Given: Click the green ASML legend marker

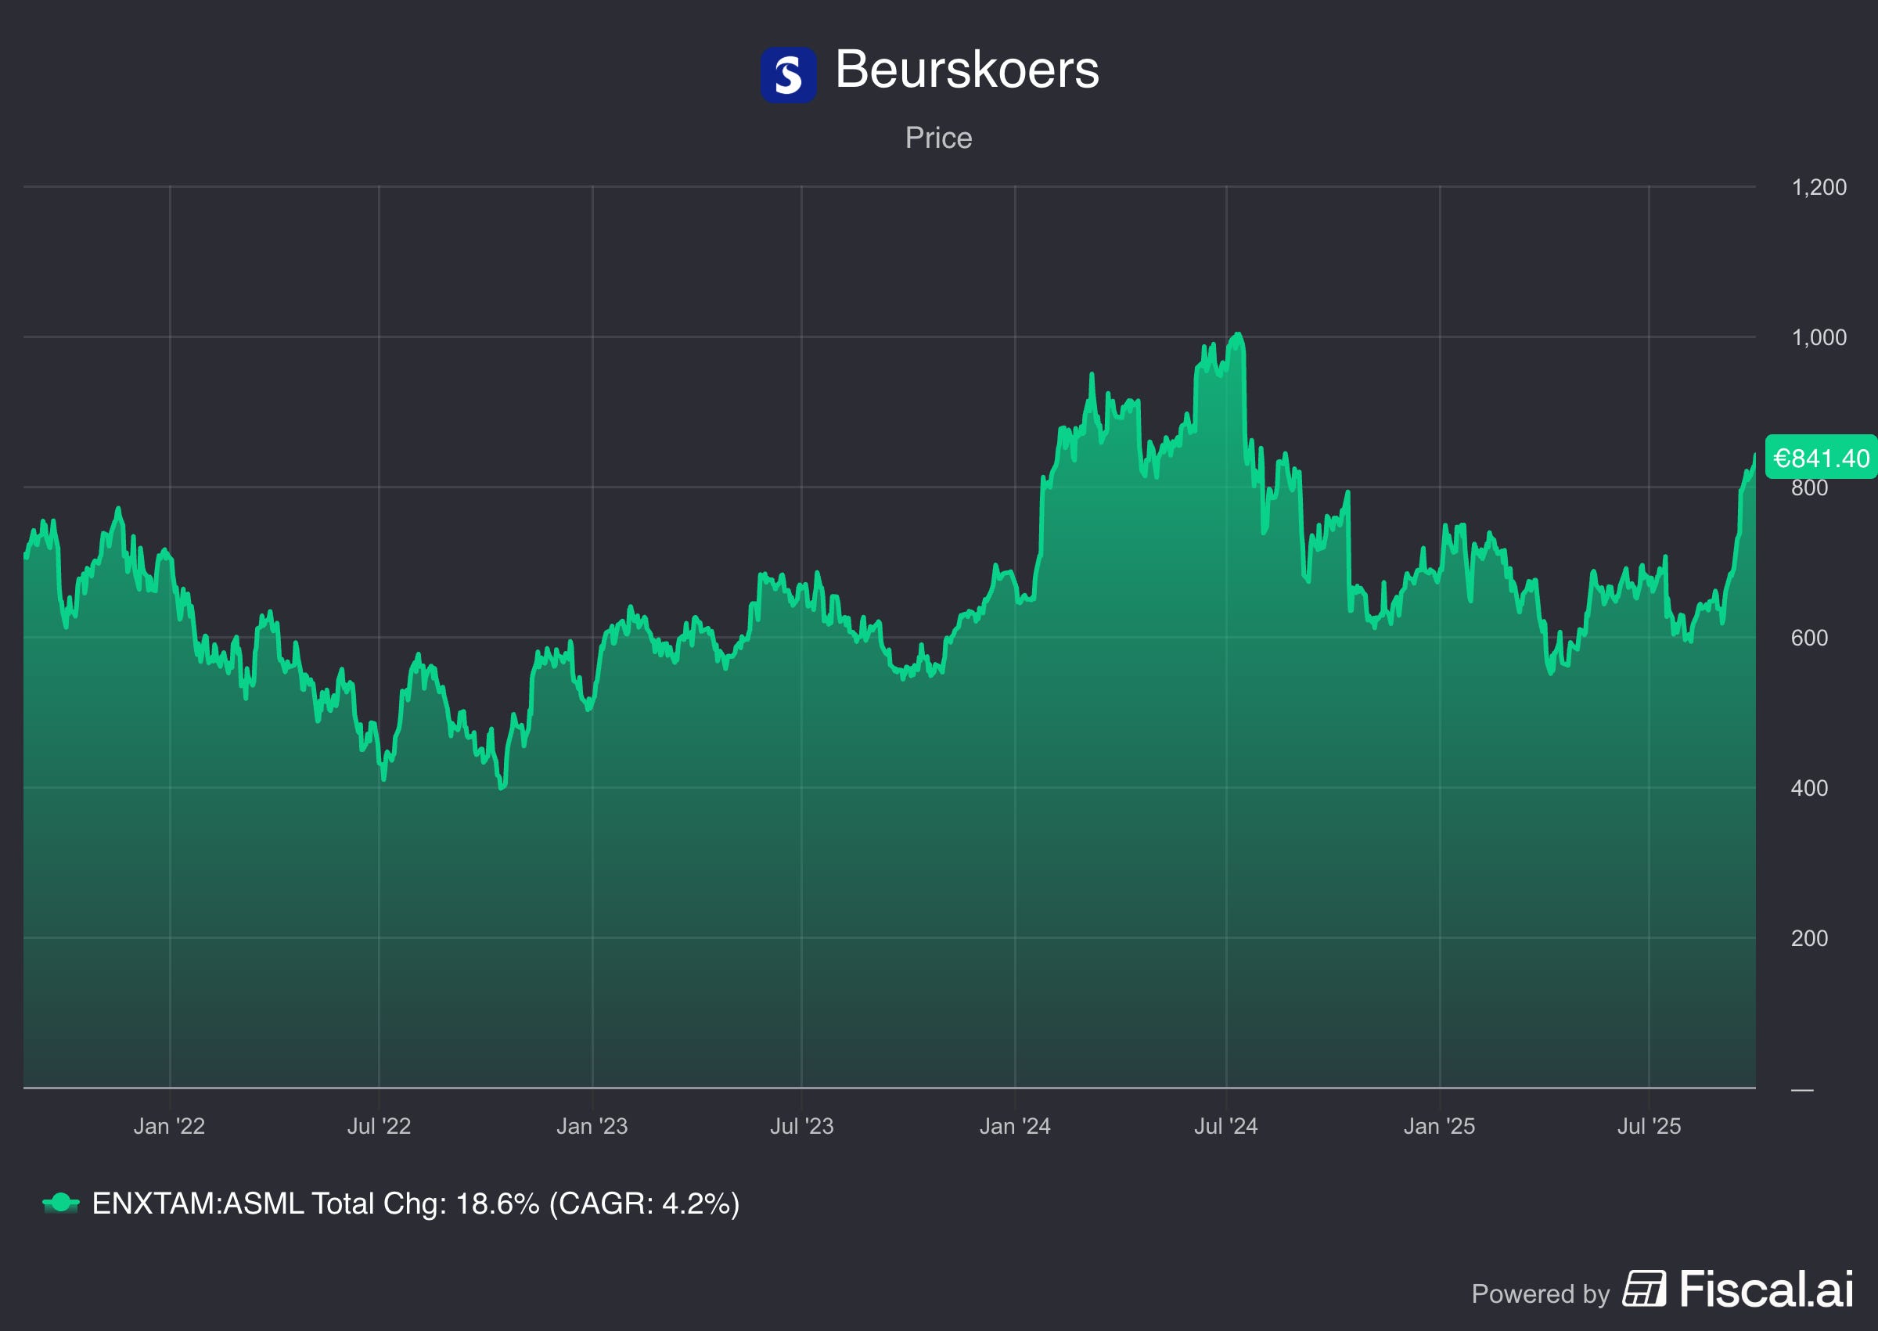Looking at the screenshot, I should click(x=60, y=1203).
